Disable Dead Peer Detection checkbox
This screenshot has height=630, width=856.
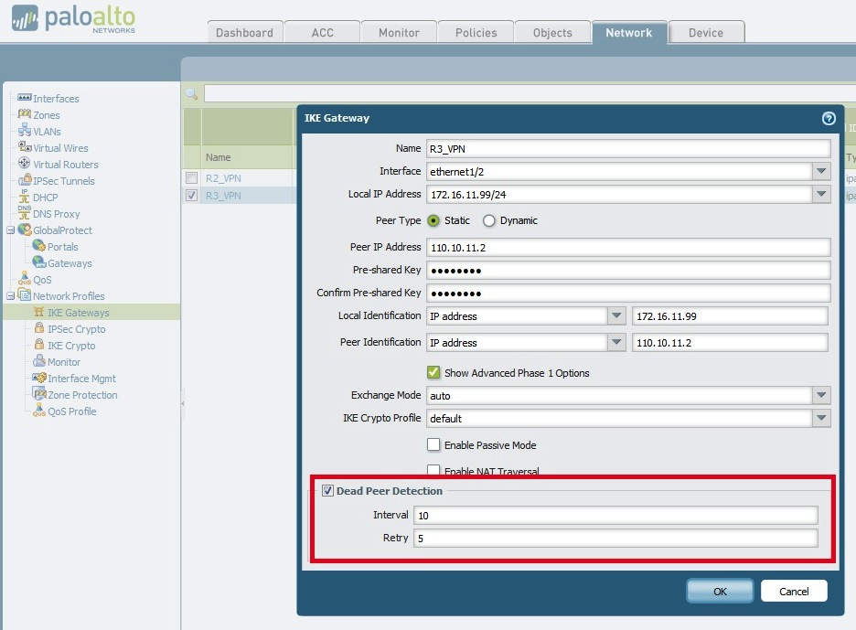click(x=327, y=490)
